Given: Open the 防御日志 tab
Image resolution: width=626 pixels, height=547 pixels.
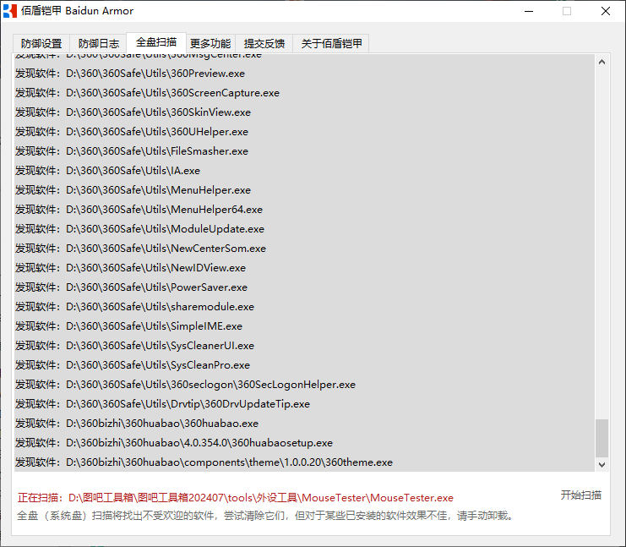Looking at the screenshot, I should 99,43.
